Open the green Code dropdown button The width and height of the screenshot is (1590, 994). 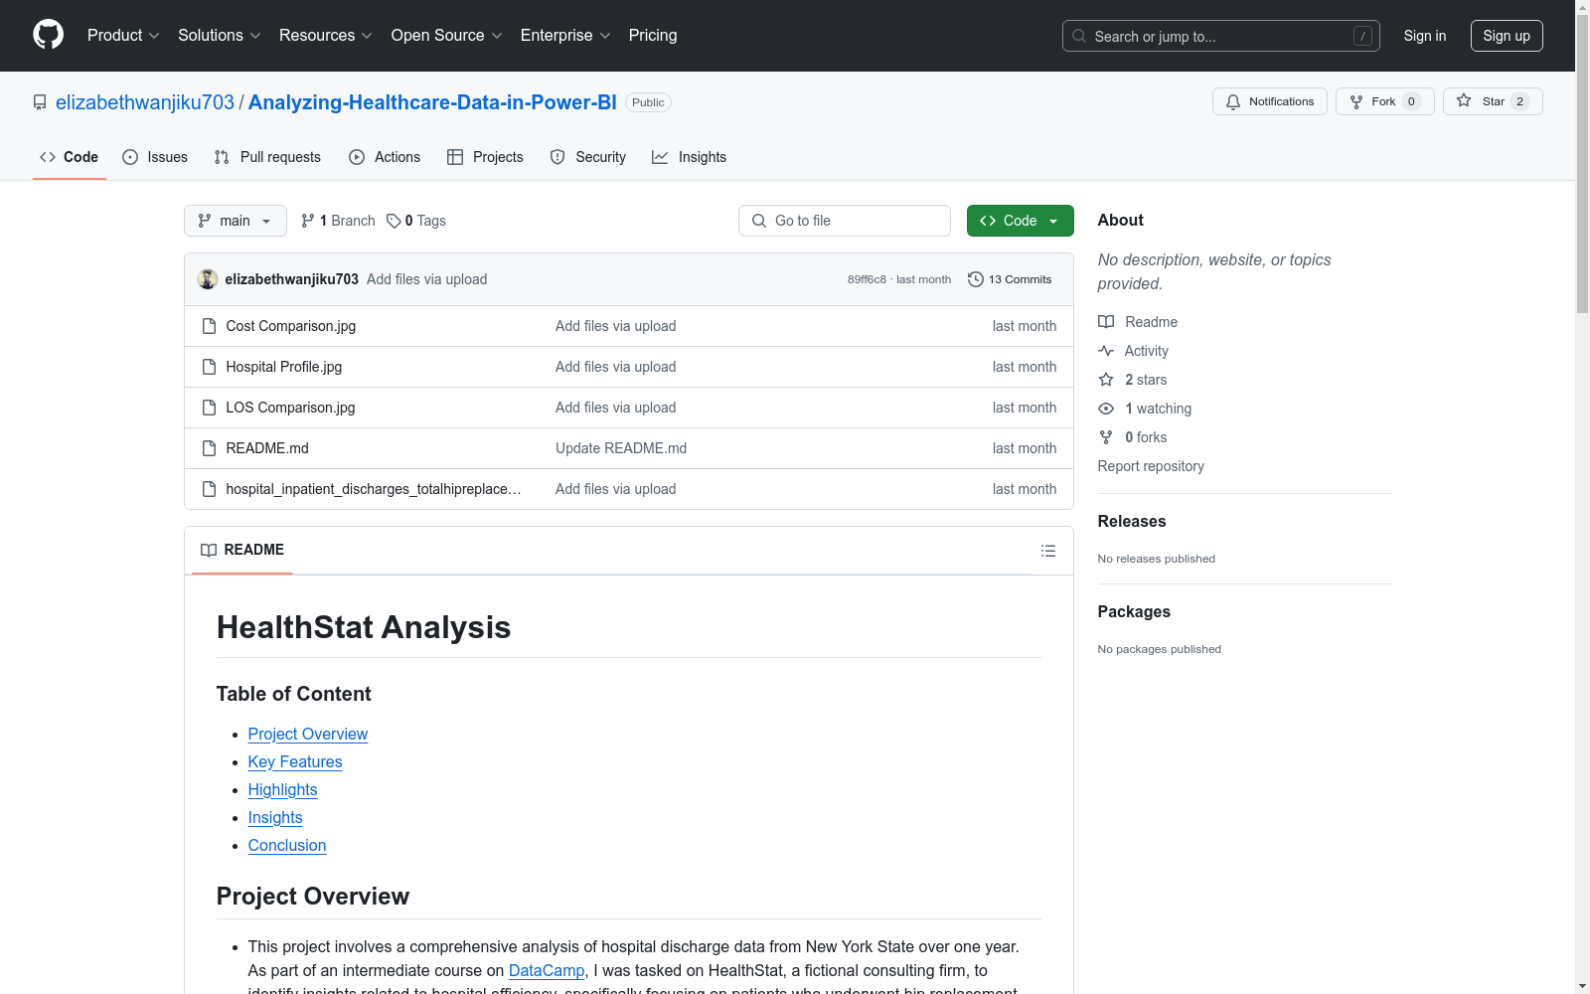click(x=1020, y=221)
